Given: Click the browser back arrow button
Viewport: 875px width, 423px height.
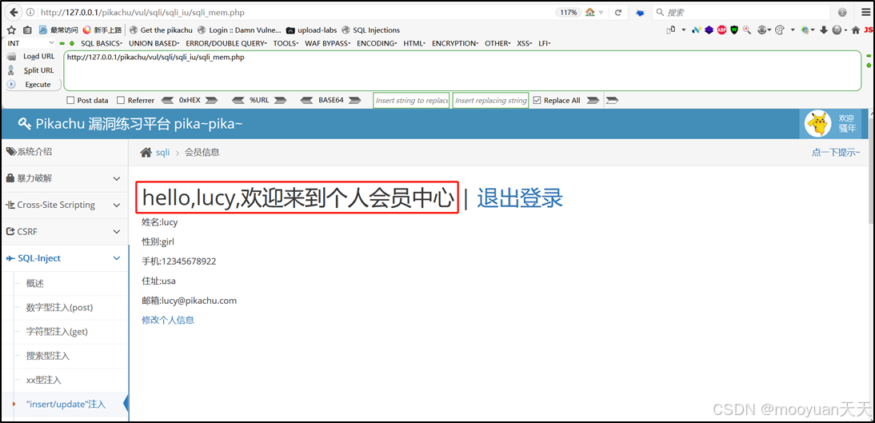Looking at the screenshot, I should click(x=14, y=12).
